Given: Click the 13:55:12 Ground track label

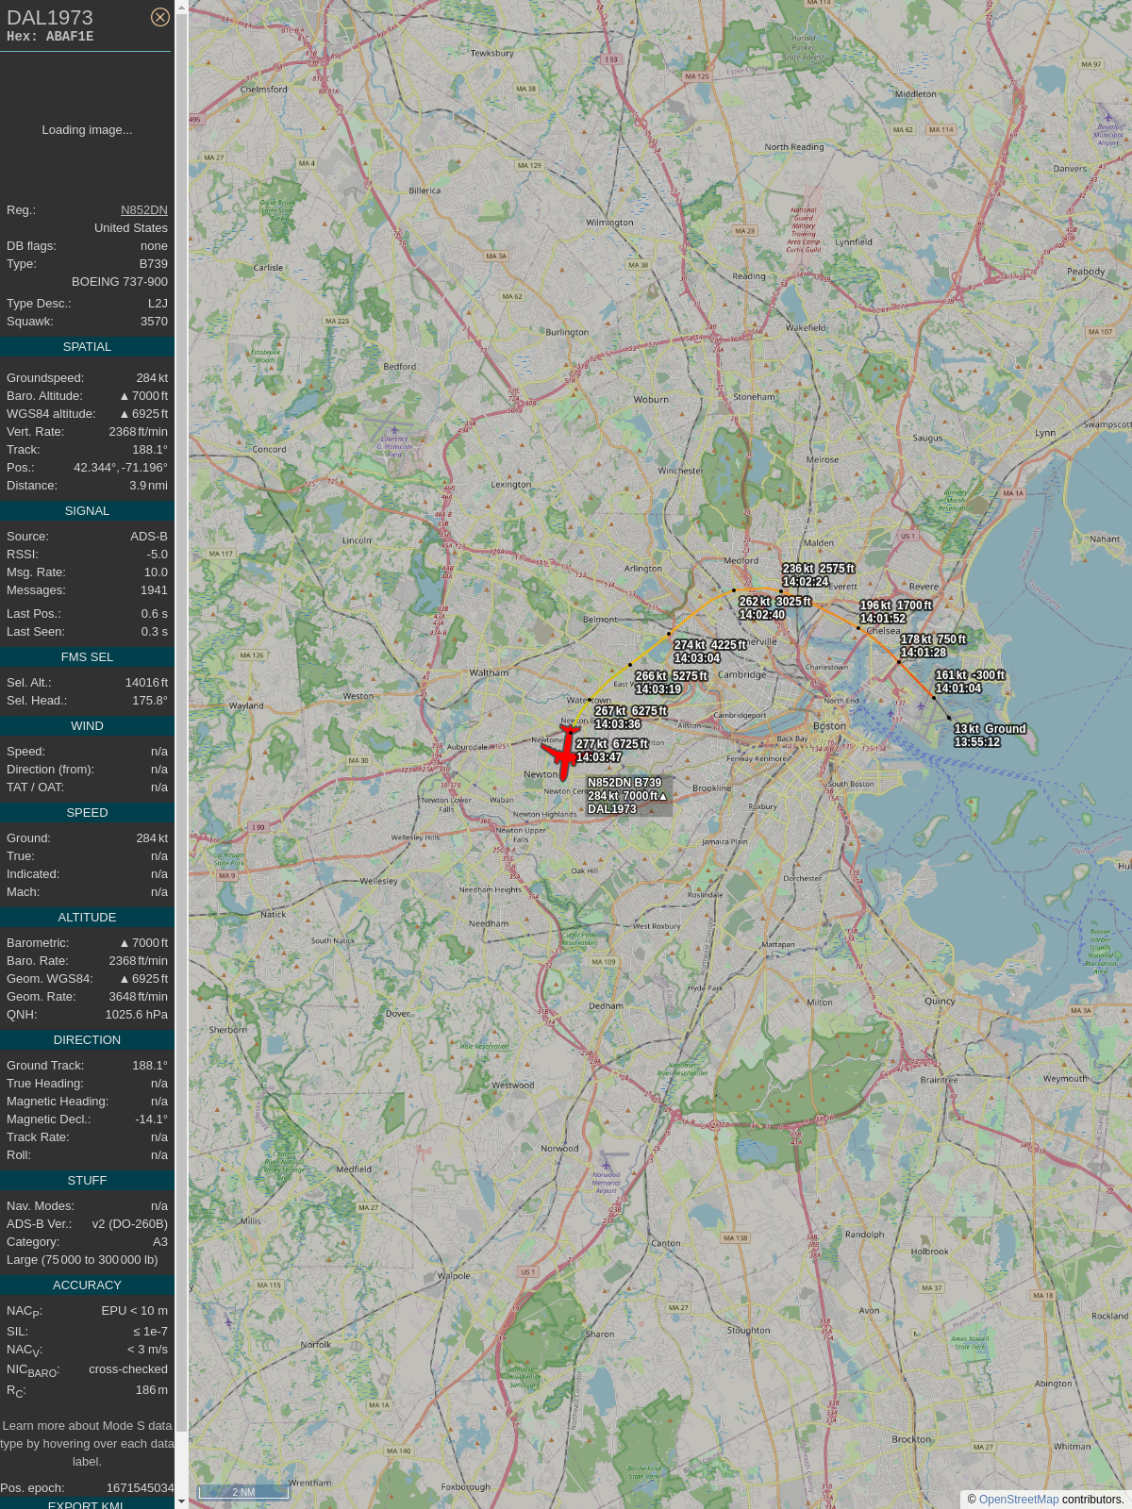Looking at the screenshot, I should pos(990,736).
